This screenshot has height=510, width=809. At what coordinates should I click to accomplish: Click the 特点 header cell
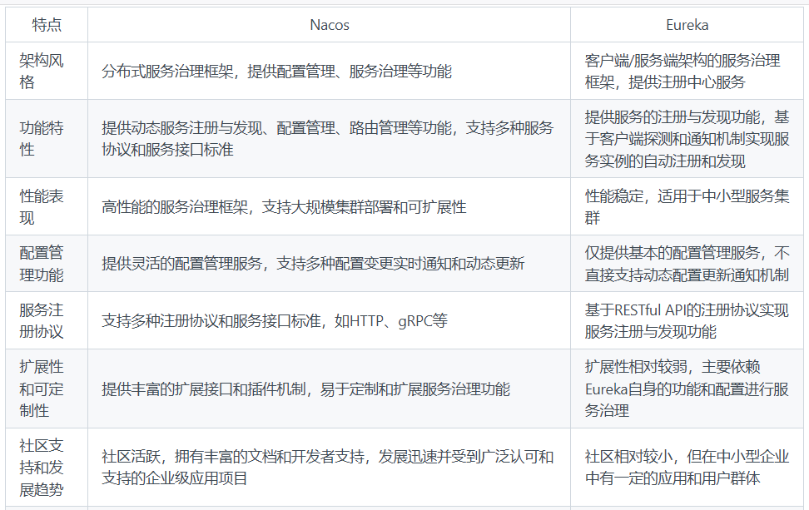tap(47, 25)
